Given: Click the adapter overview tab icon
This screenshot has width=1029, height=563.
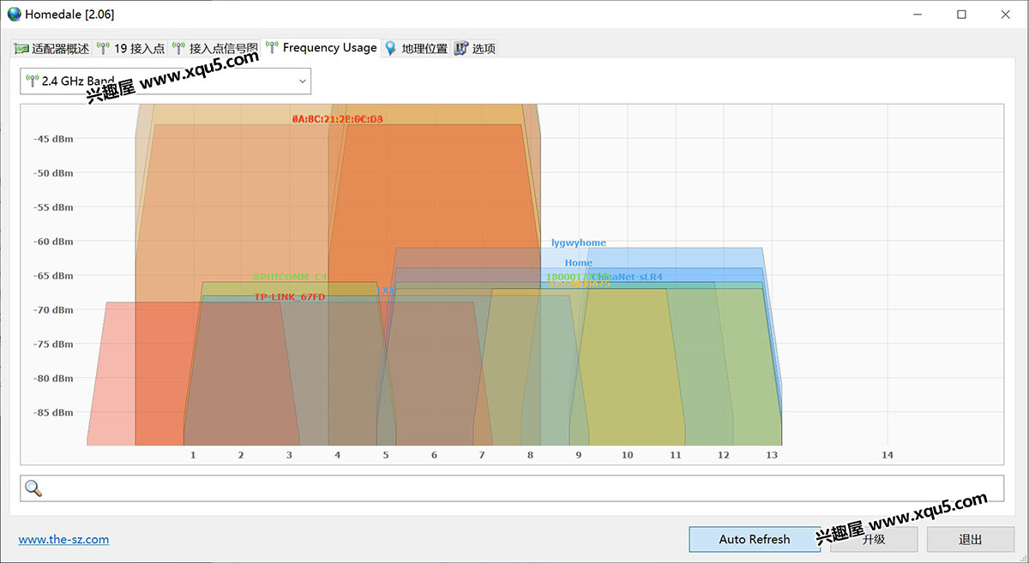Looking at the screenshot, I should (x=21, y=49).
